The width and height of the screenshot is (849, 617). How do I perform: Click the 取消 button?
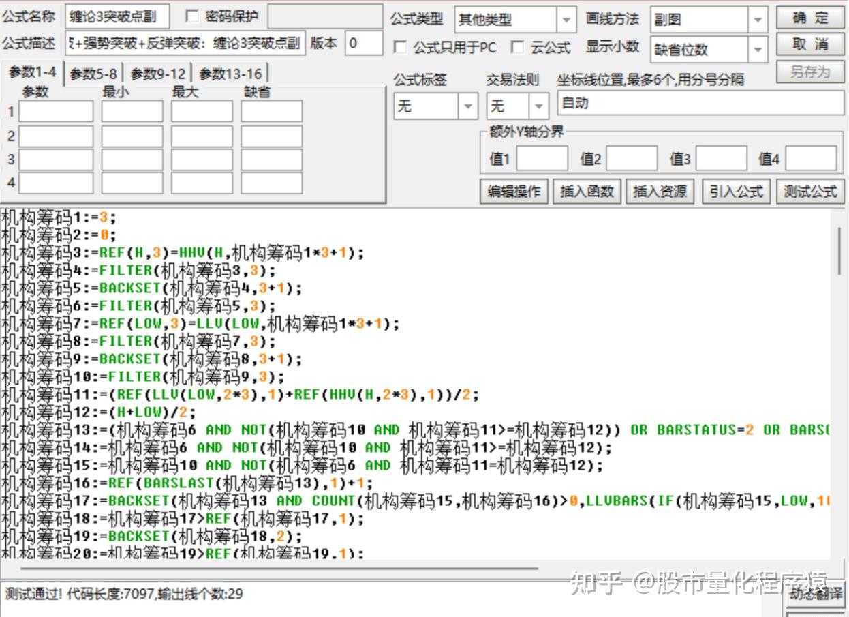[x=810, y=45]
